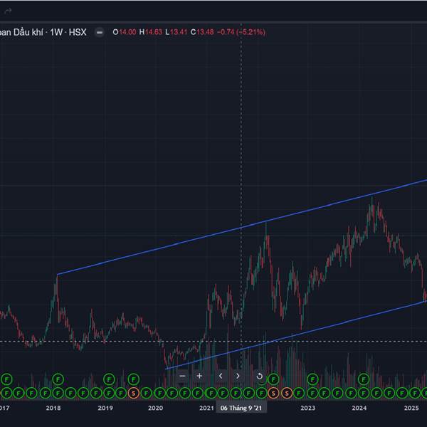The image size is (427, 427).
Task: Click the change value −0.74 (−5.21%)
Action: click(x=241, y=32)
